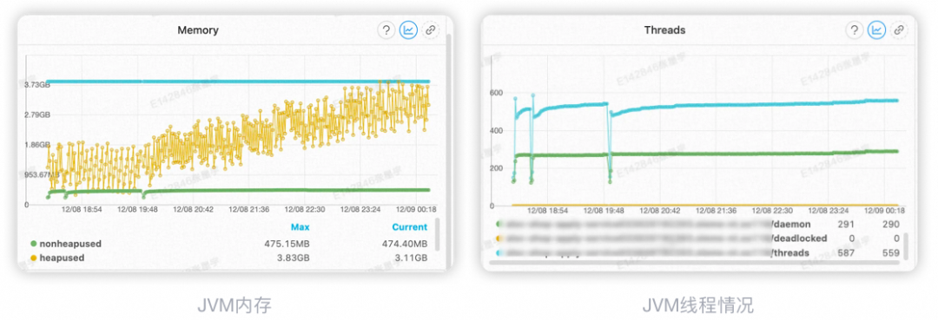Click 600 label on Threads y-axis
Screen dimensions: 938x320
[x=497, y=93]
